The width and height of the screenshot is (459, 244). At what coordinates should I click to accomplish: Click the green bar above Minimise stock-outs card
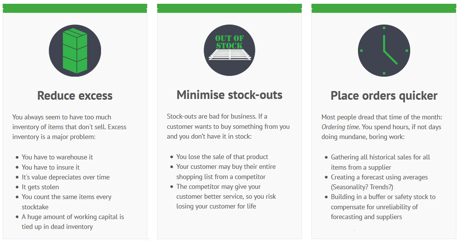coord(229,8)
